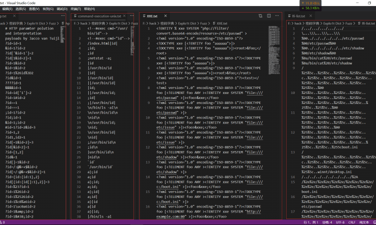
Task: Open the Explo1t Dict breadcrumb in XXE.txt group
Action: (187, 23)
